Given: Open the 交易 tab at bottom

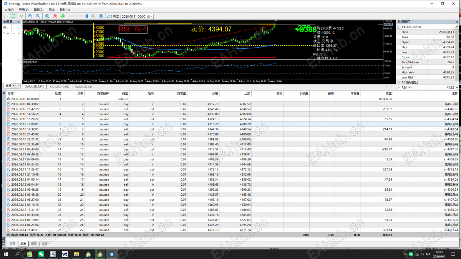Looking at the screenshot, I should click(x=13, y=244).
